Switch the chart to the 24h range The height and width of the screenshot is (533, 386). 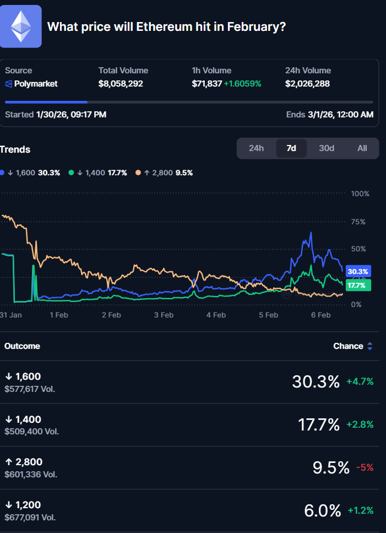[256, 148]
